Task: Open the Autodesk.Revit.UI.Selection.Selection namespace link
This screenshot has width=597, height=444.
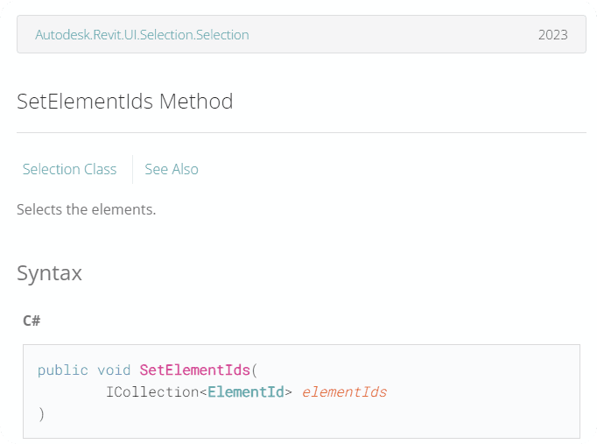Action: (x=142, y=35)
